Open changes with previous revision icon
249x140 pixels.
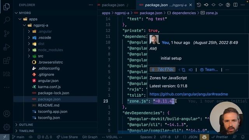pos(206,5)
